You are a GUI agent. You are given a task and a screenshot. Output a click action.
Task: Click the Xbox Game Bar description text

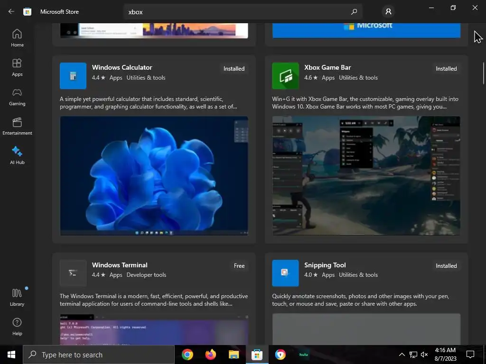(365, 103)
